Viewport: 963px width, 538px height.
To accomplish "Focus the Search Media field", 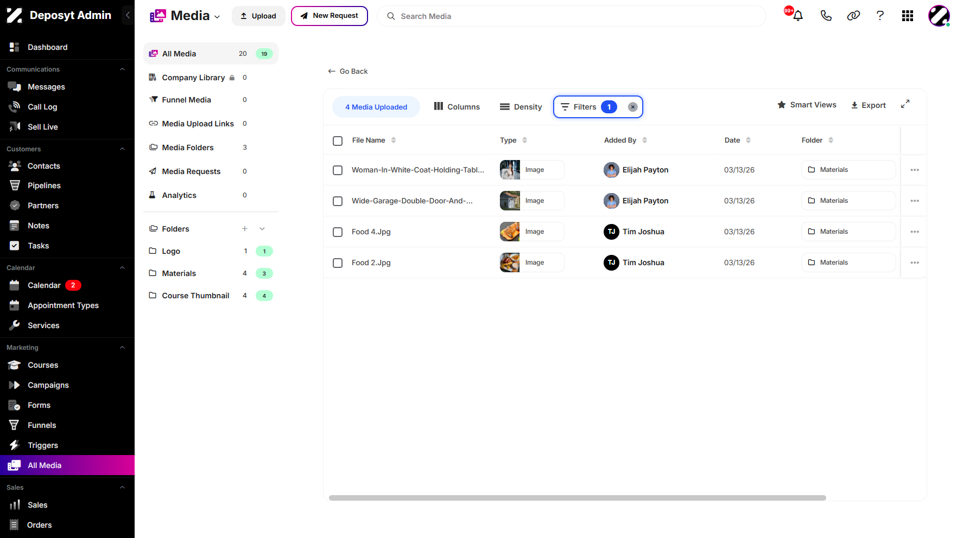I will click(x=571, y=16).
